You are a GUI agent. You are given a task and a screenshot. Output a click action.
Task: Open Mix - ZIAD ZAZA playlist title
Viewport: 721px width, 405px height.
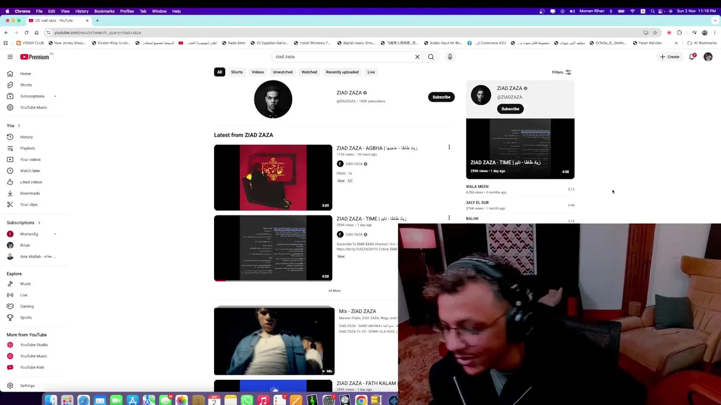[x=358, y=311]
